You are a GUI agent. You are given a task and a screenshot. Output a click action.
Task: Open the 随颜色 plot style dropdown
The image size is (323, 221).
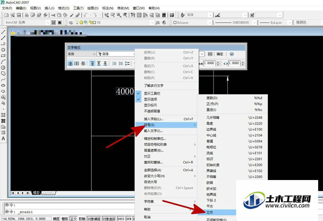point(308,23)
